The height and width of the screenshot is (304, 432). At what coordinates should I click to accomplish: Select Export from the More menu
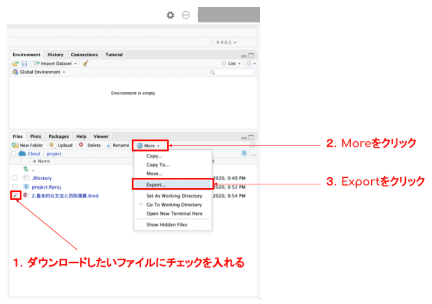click(156, 184)
